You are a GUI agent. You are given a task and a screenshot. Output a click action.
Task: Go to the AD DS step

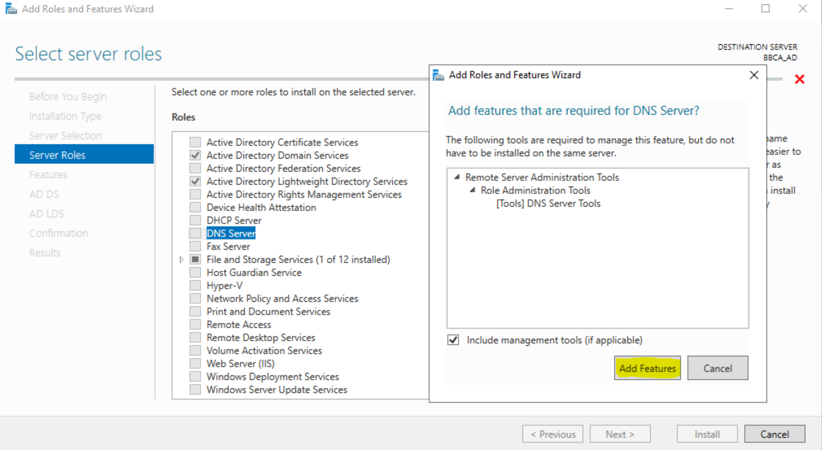[44, 194]
